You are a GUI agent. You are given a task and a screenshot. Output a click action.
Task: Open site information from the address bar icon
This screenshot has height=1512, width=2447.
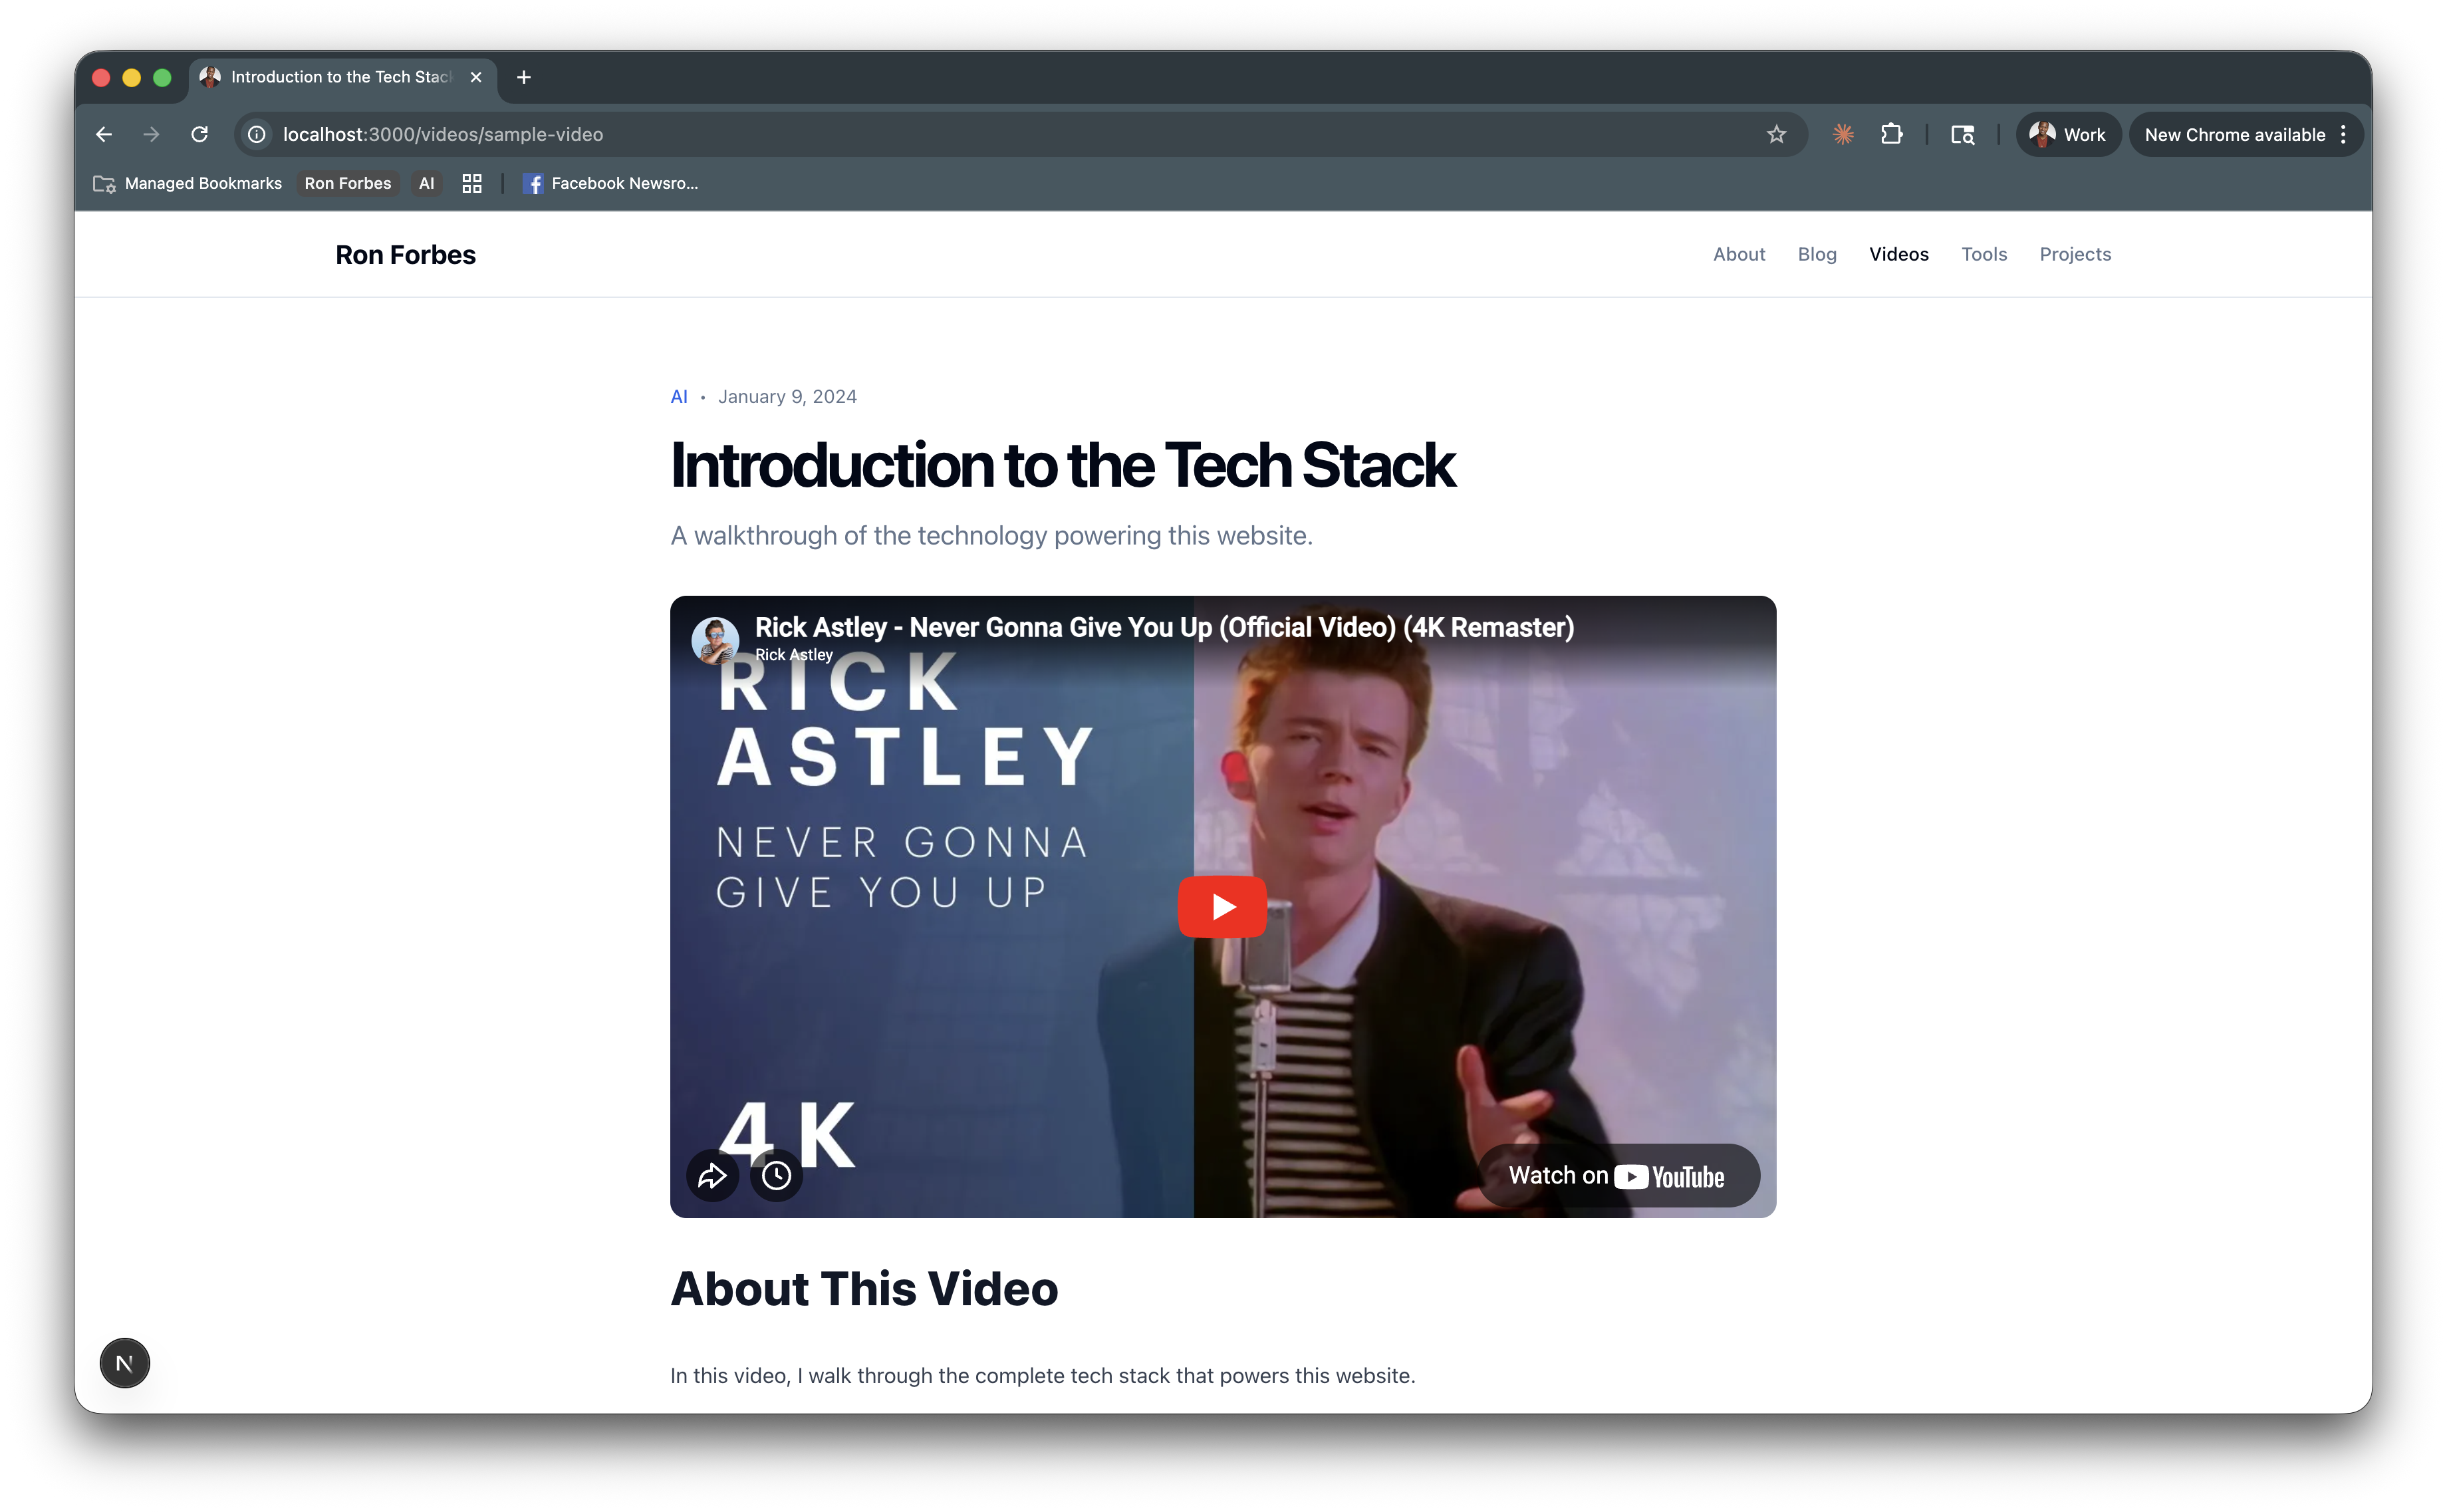256,134
